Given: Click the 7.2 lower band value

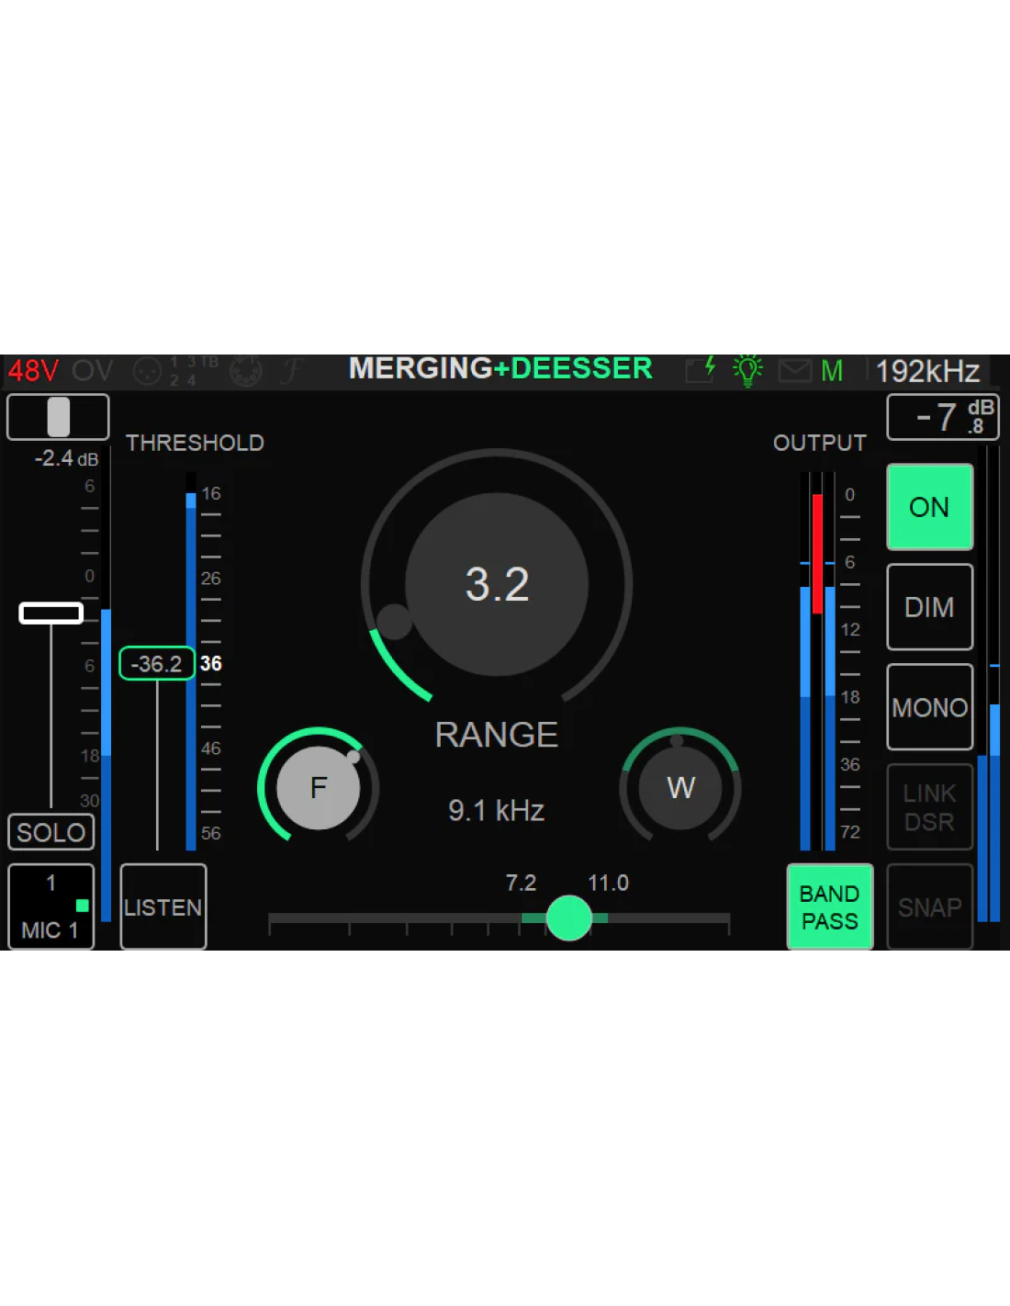Looking at the screenshot, I should pos(521,883).
